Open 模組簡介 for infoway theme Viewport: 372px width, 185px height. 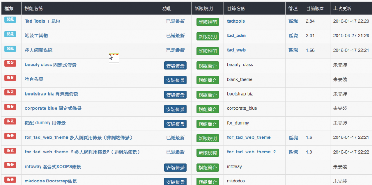(x=207, y=168)
